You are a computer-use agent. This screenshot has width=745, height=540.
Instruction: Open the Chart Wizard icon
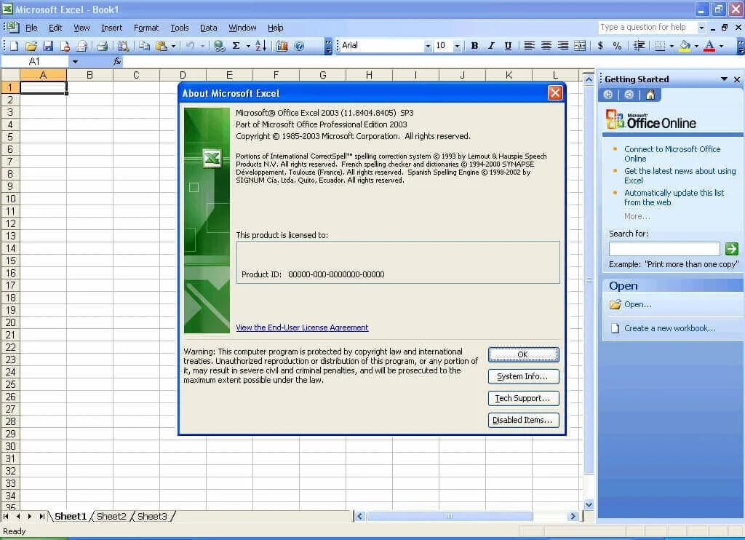click(x=282, y=46)
